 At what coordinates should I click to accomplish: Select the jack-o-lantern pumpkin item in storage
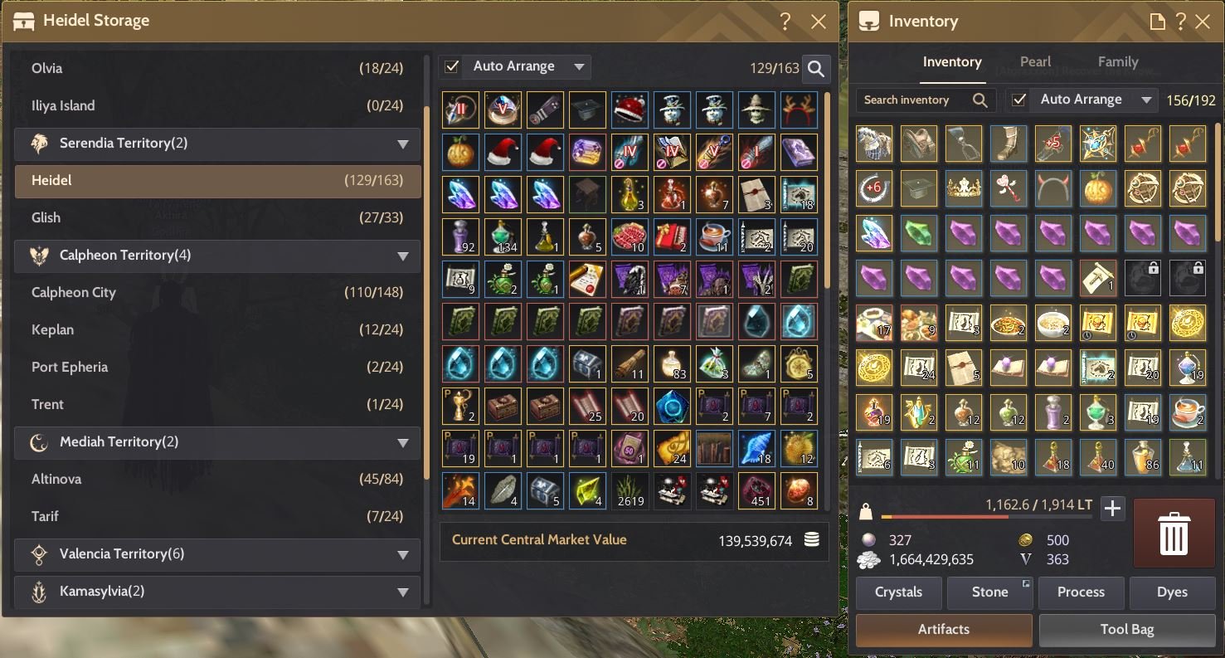tap(461, 152)
